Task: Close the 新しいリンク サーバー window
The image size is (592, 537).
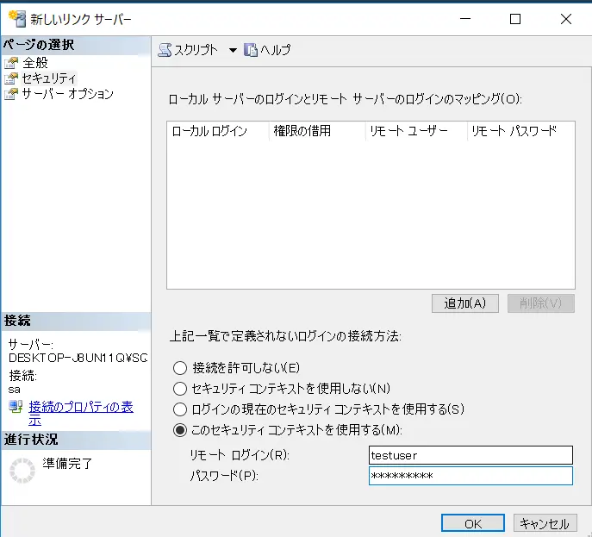Action: (566, 18)
